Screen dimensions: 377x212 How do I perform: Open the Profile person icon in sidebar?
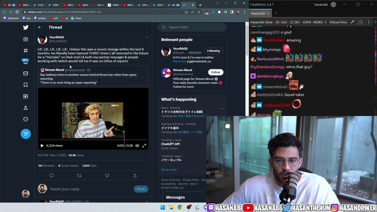pyautogui.click(x=26, y=108)
